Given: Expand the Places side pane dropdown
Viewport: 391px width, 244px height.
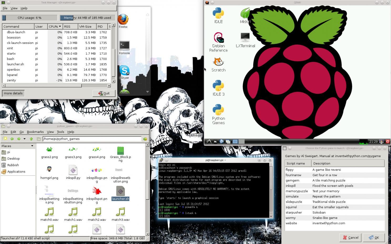Looking at the screenshot, I should (32, 146).
